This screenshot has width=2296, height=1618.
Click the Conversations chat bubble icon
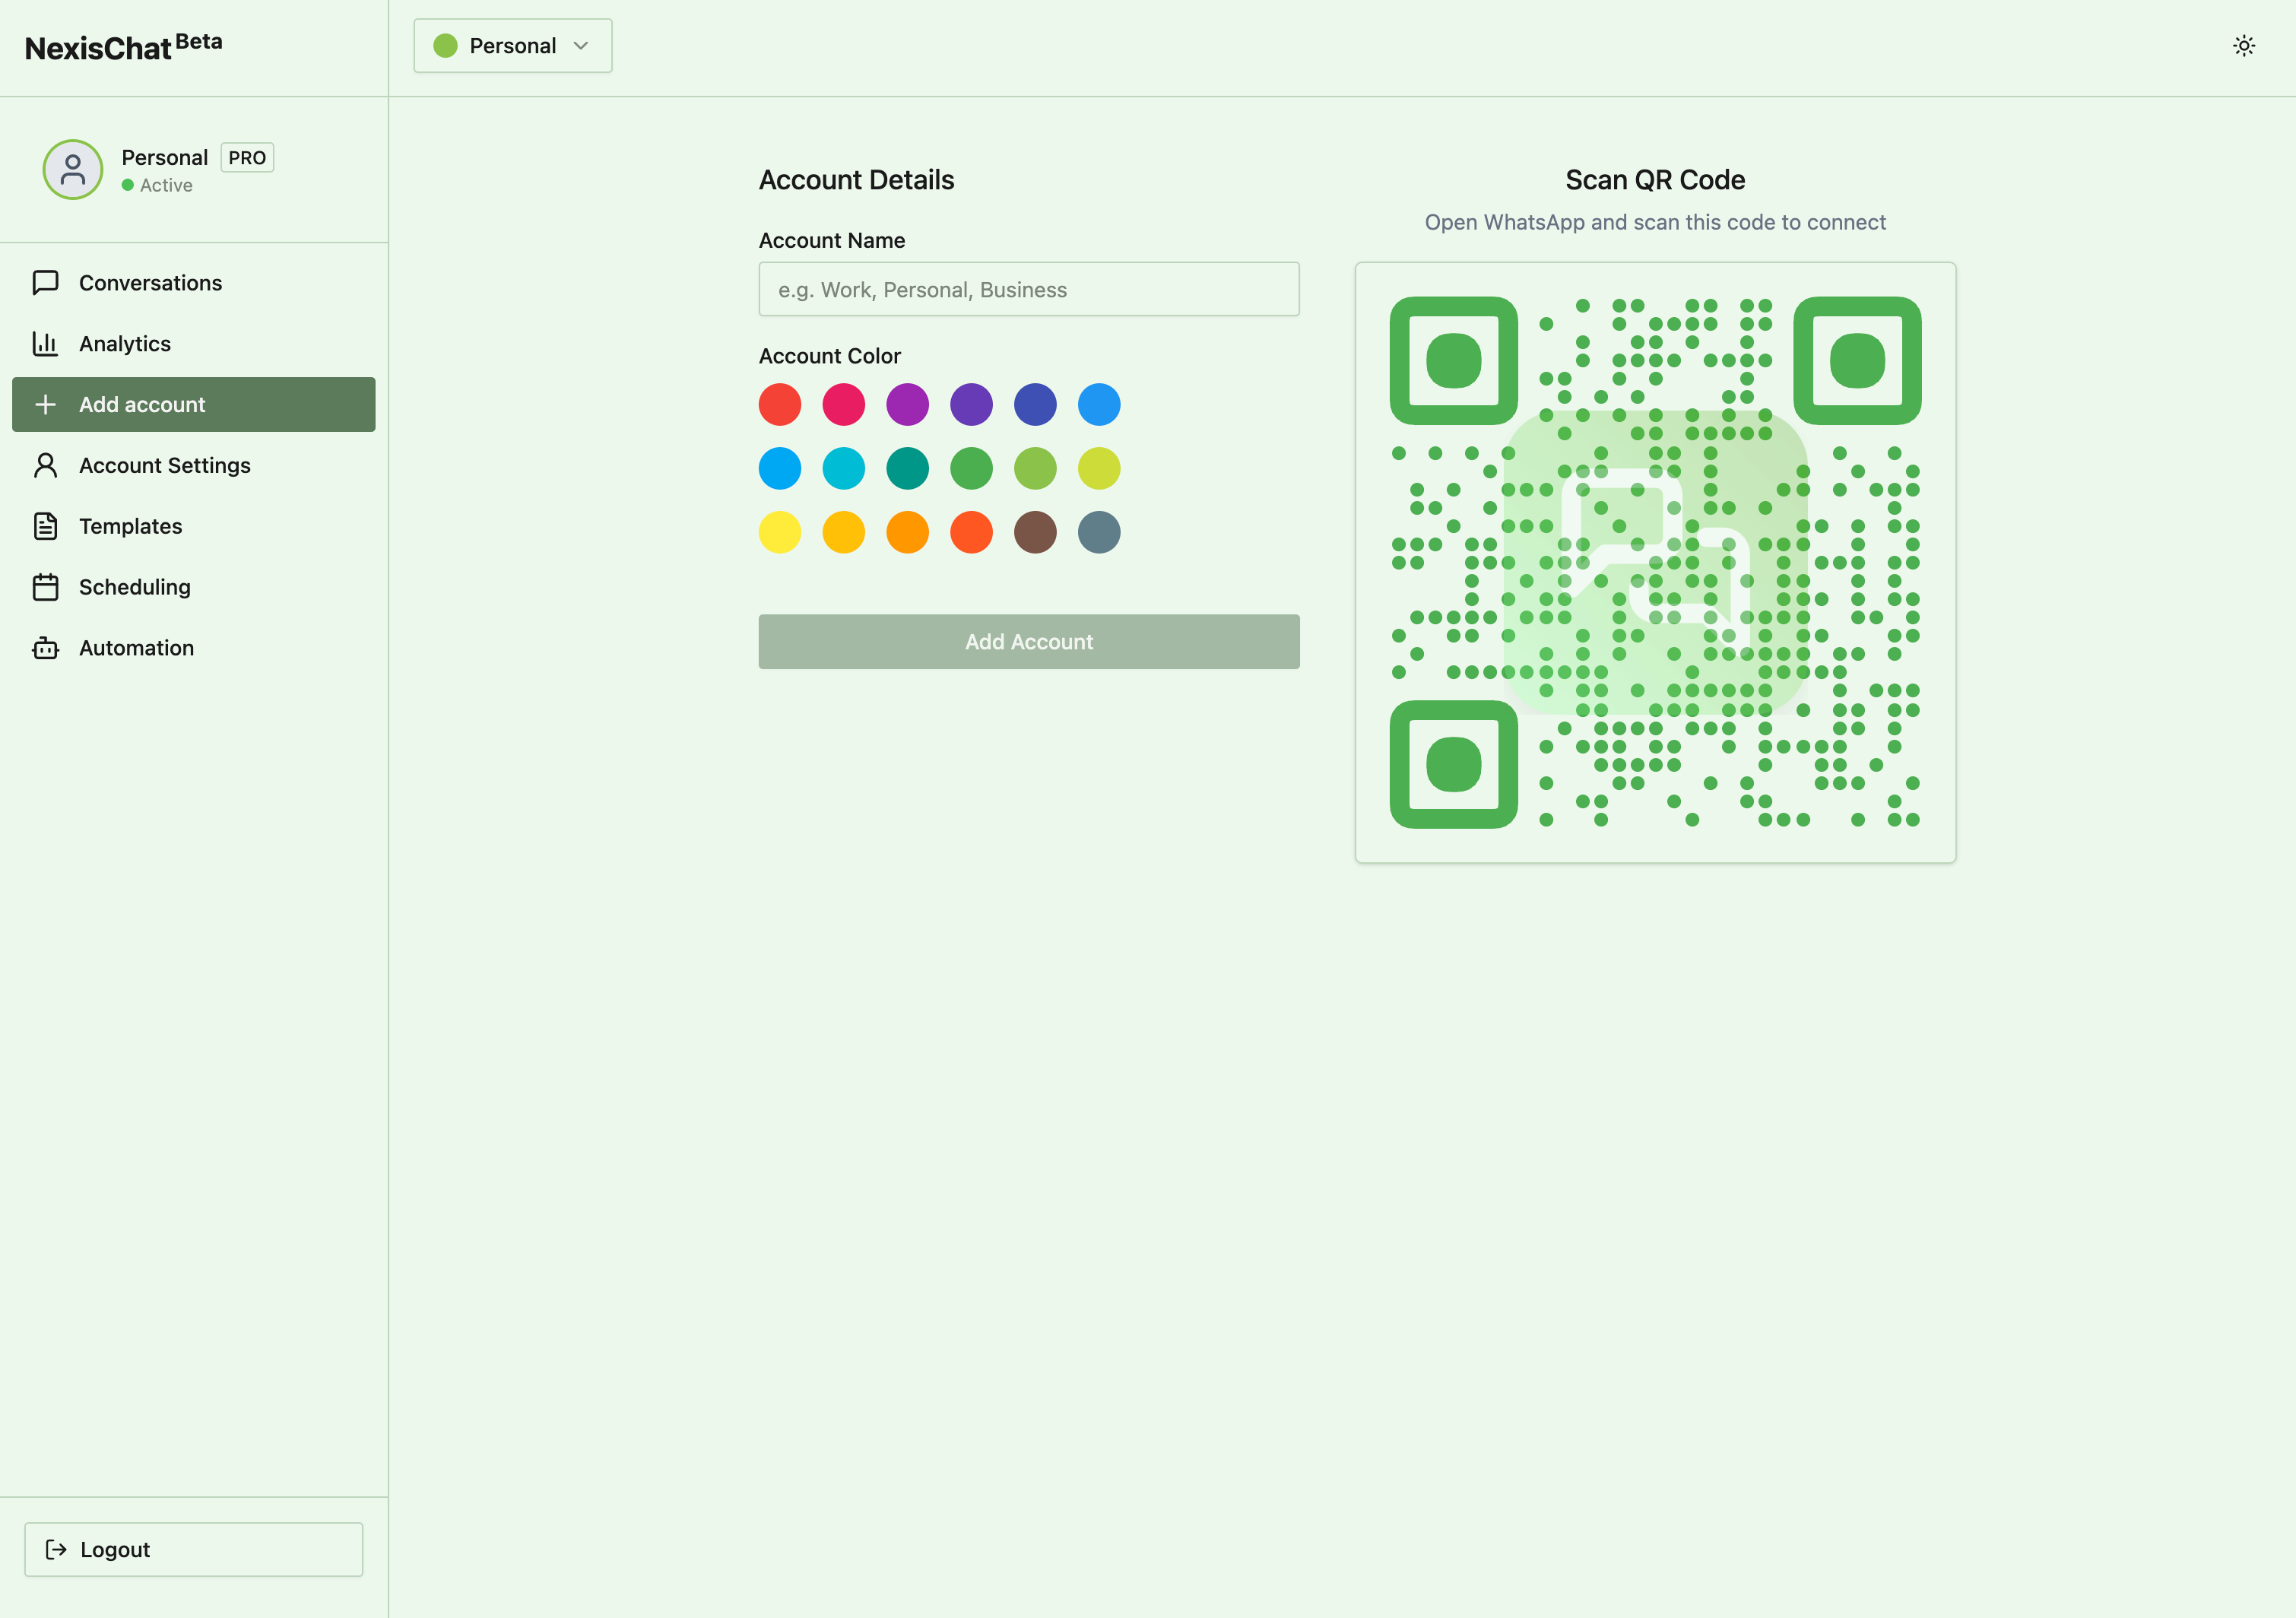(x=45, y=283)
